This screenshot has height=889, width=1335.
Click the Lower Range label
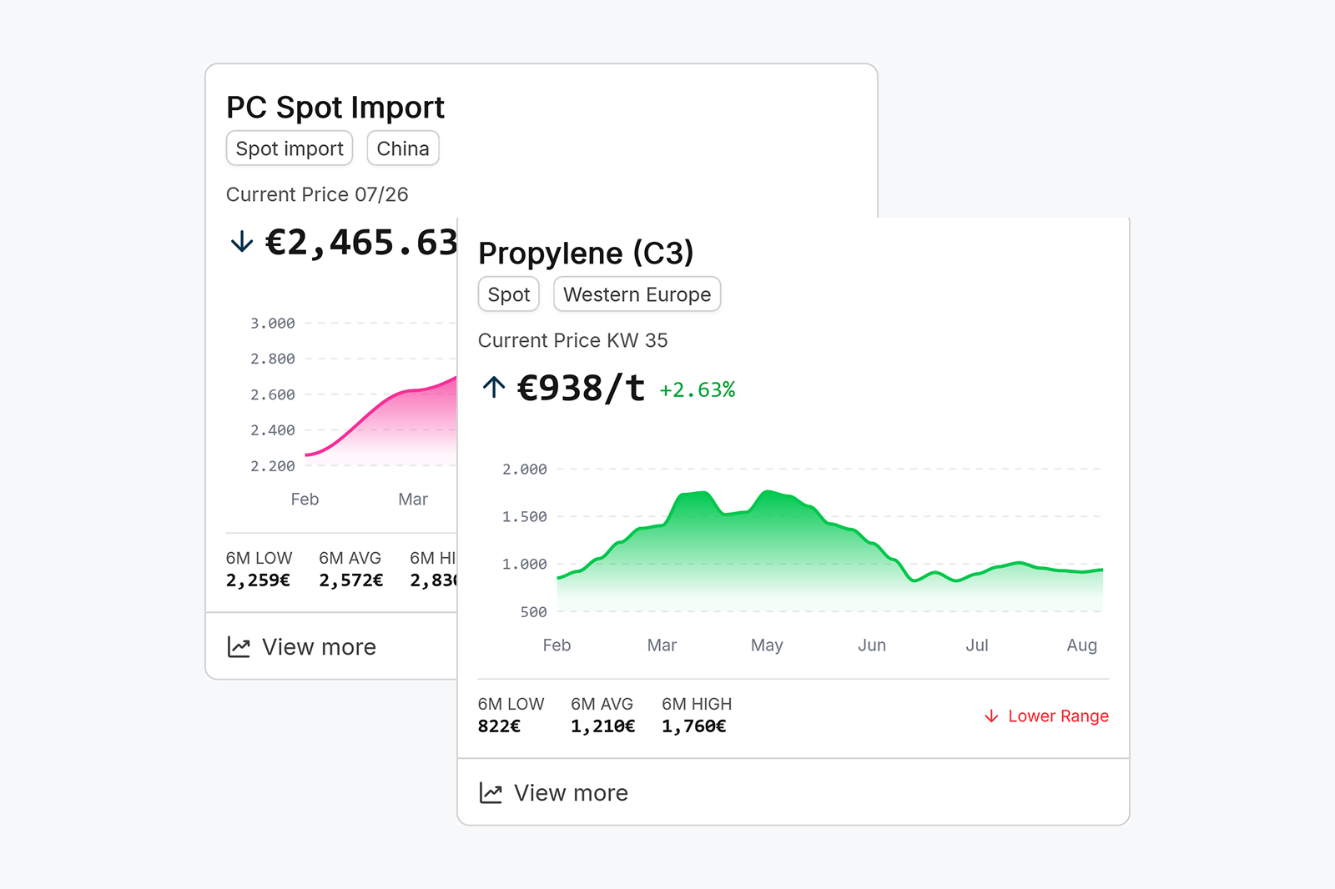[x=1058, y=716]
